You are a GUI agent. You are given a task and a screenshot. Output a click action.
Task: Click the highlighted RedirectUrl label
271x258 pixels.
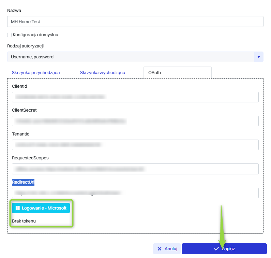point(23,182)
